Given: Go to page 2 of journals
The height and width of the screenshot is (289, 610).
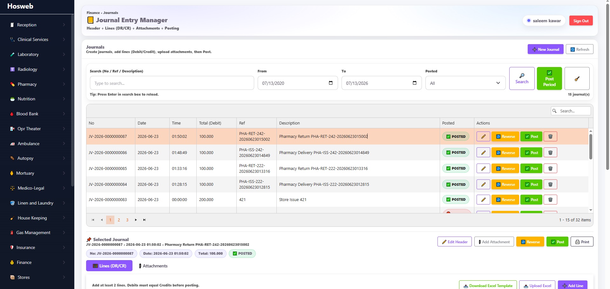Looking at the screenshot, I should point(119,220).
